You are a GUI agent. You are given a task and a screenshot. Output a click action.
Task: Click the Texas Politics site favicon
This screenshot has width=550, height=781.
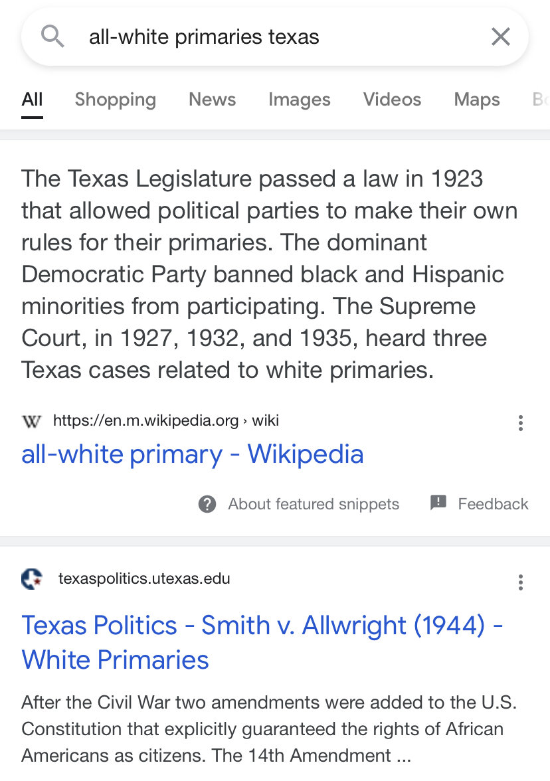point(32,579)
